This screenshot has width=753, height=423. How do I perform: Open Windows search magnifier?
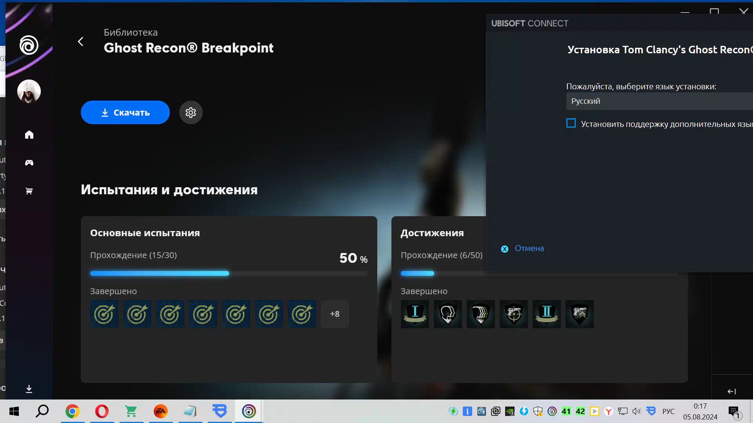42,411
